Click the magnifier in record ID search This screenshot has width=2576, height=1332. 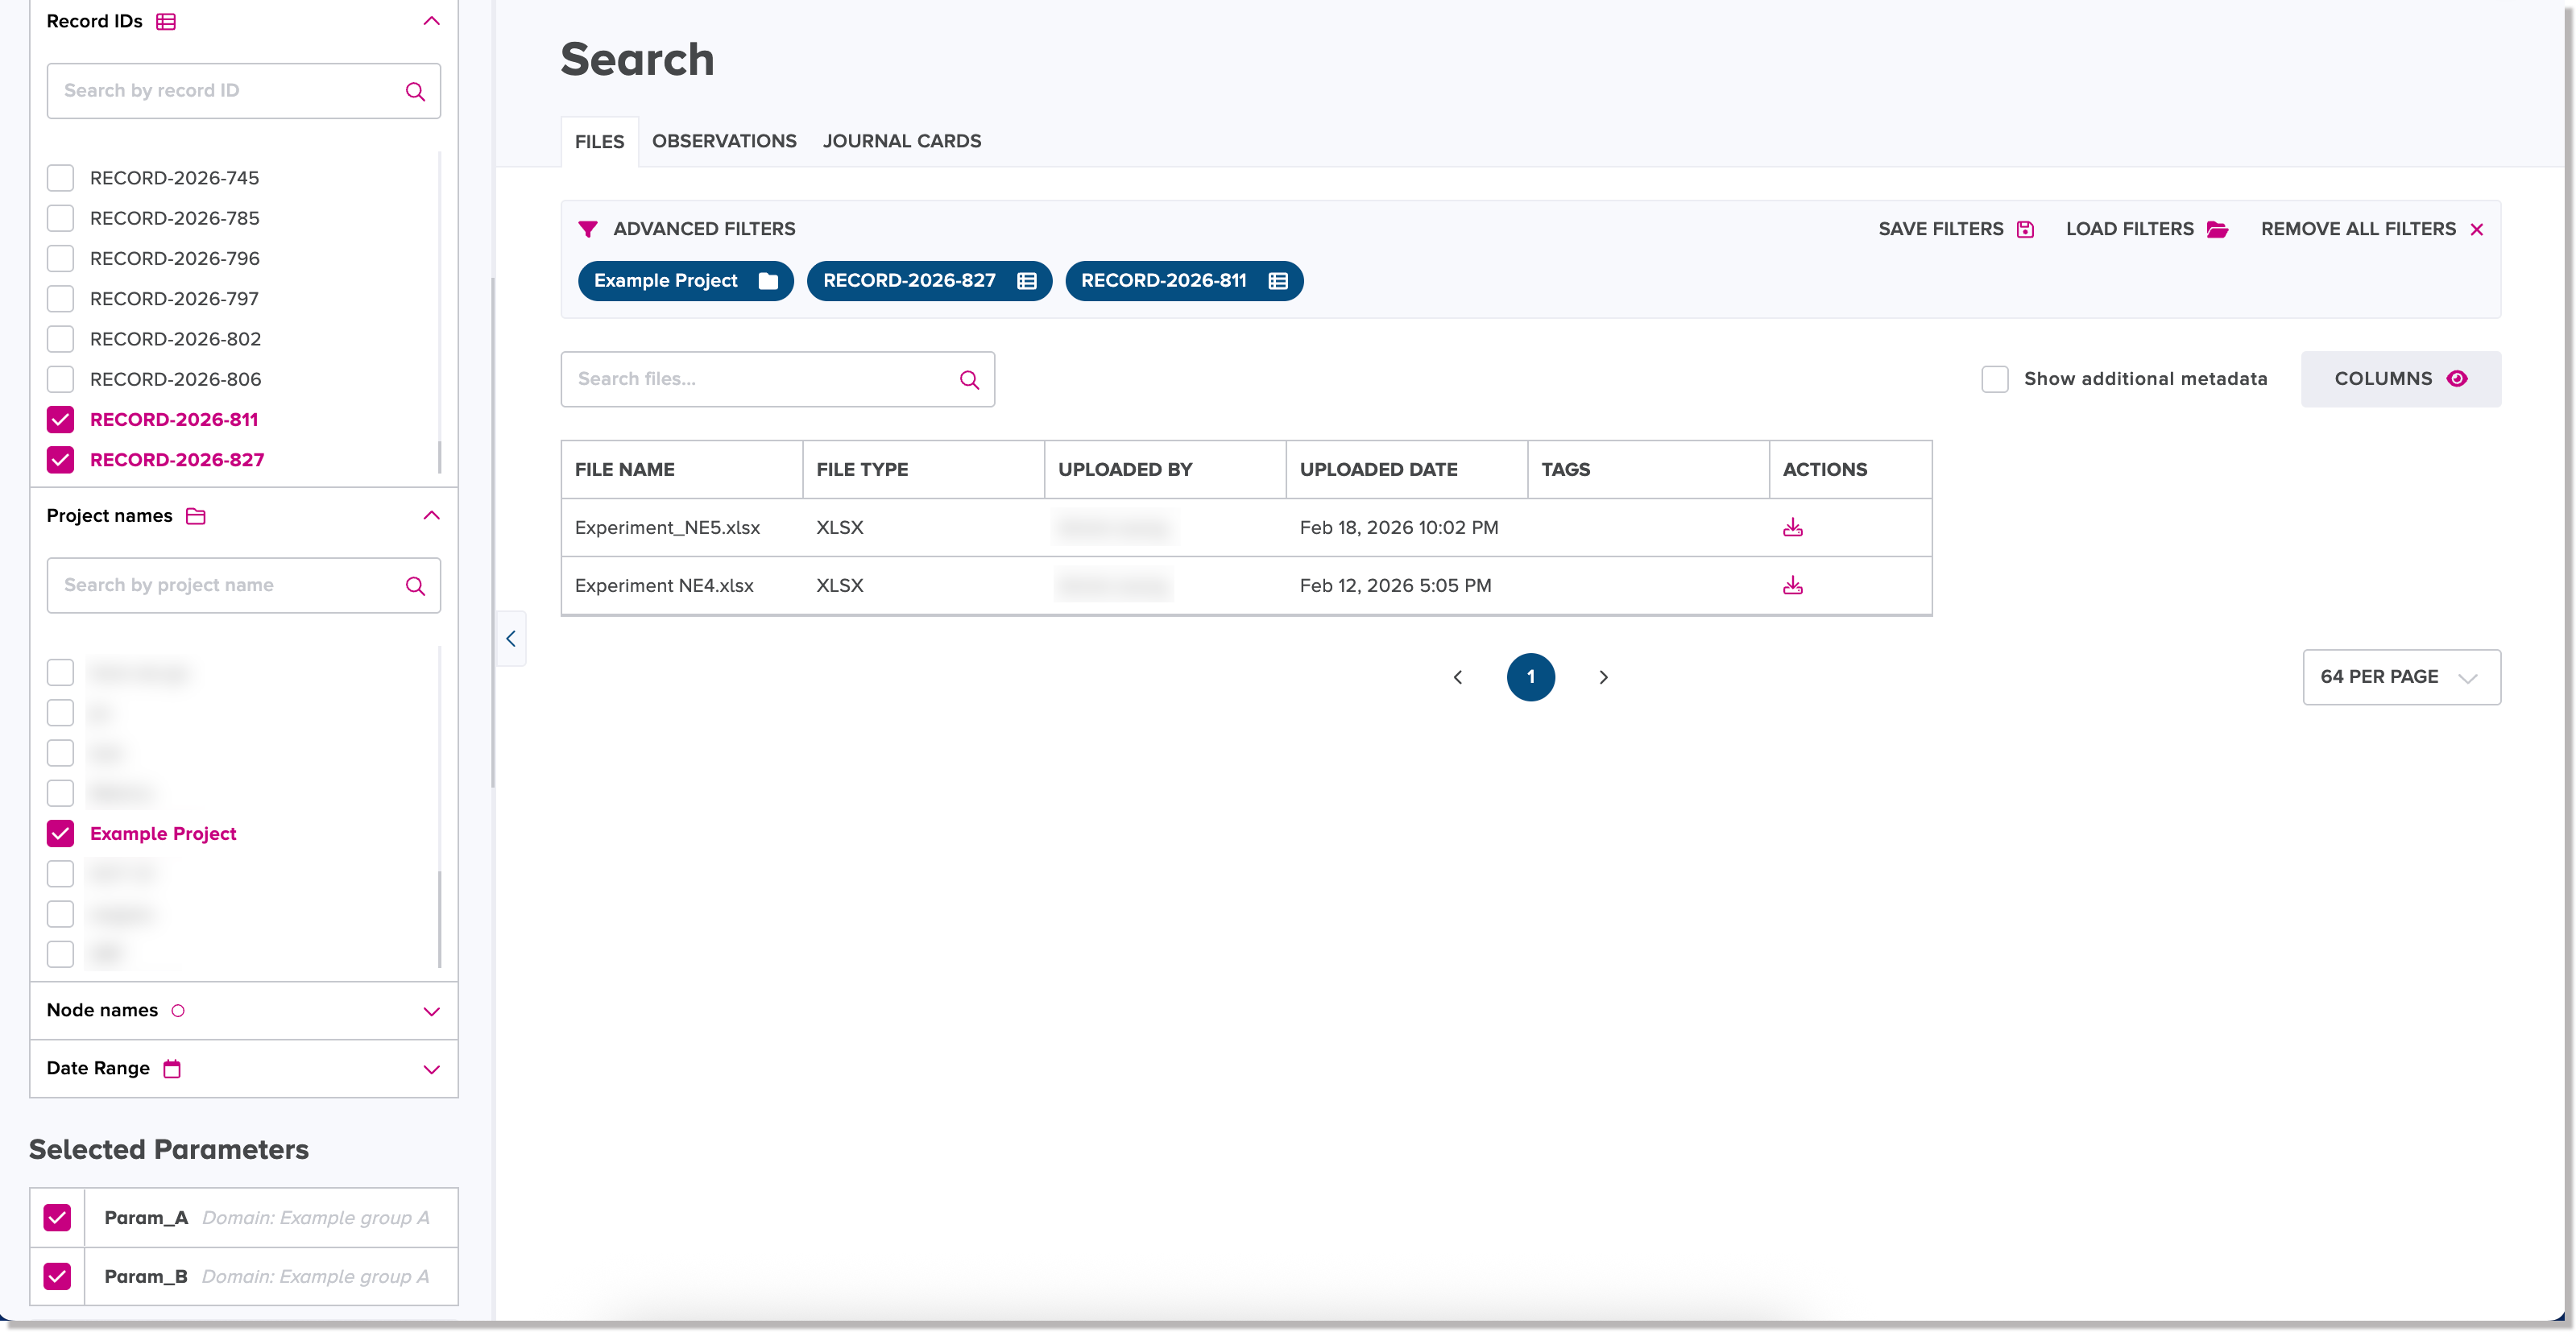click(x=415, y=91)
